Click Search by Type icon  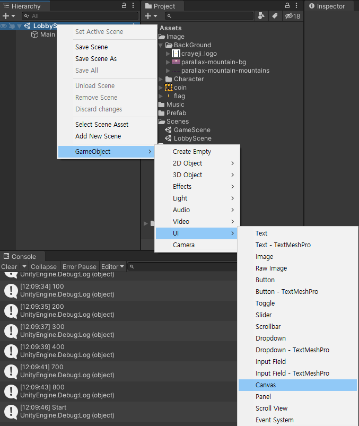coord(261,16)
